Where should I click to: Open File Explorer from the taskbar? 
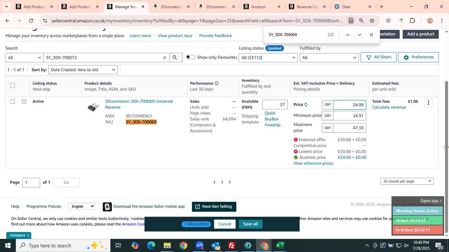click(167, 245)
